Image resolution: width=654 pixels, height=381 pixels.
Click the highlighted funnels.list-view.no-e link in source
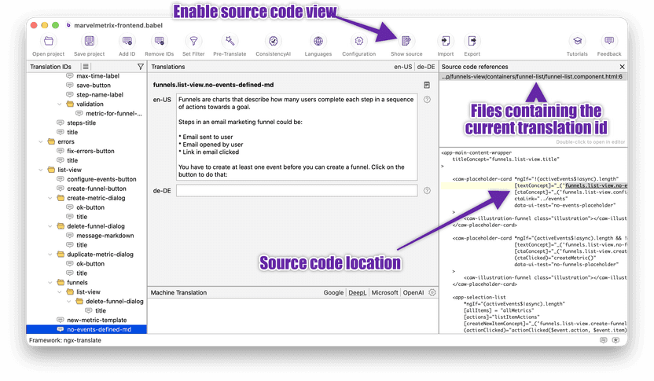596,185
